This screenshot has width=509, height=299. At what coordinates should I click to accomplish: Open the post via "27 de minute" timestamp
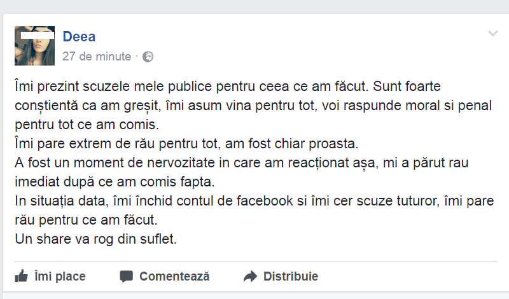(97, 57)
